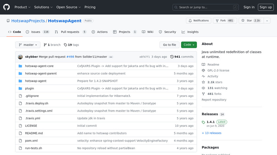The height and width of the screenshot is (155, 277).
Task: Open the hotswap-agent-core folder
Action: pos(39,66)
